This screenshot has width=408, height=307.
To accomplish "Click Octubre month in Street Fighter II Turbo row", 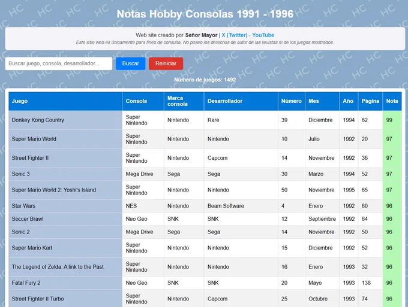I will pos(322,299).
